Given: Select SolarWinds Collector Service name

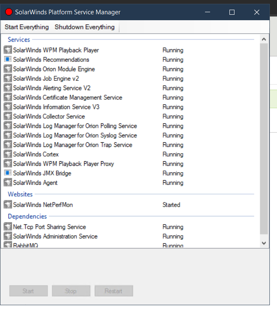Looking at the screenshot, I should (x=49, y=116).
